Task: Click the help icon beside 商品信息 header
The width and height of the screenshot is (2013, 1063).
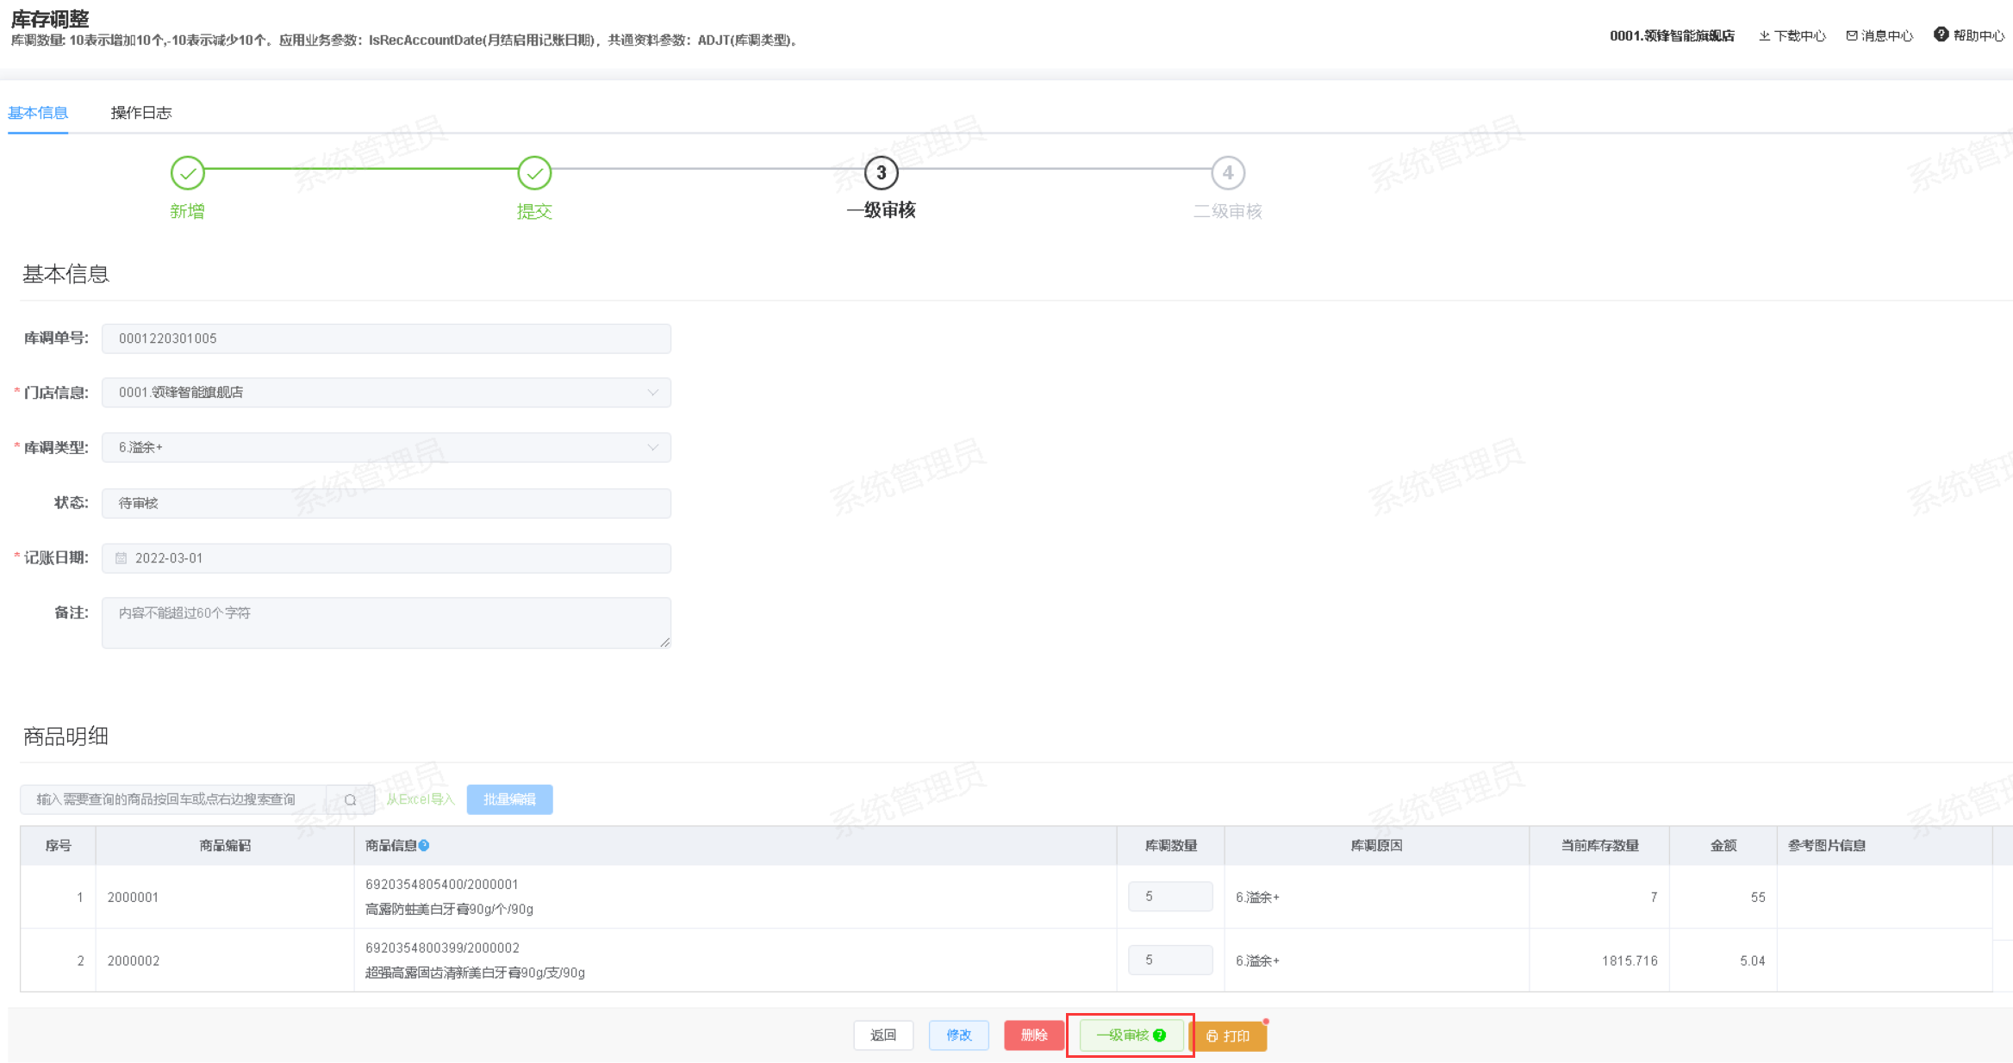Action: tap(424, 846)
